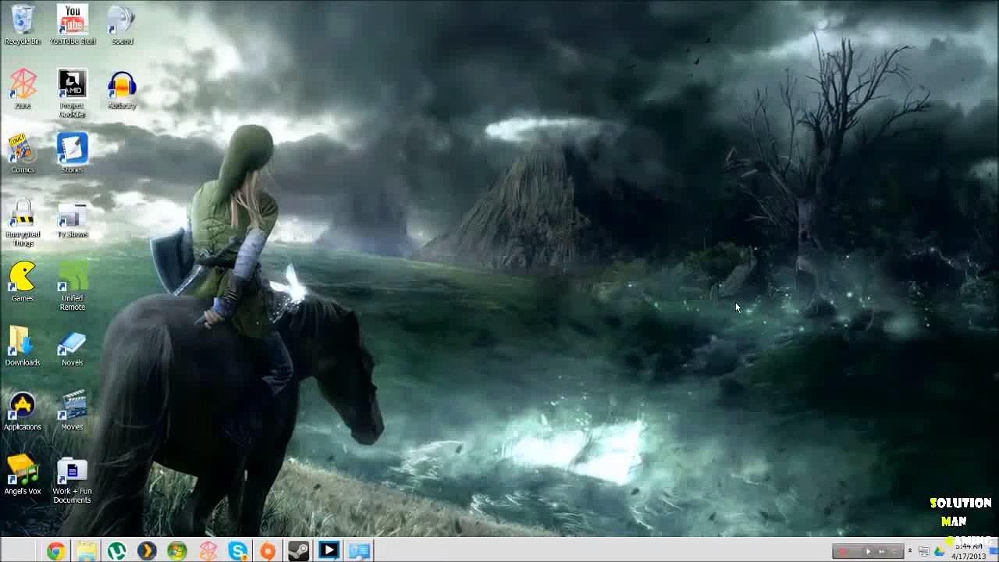Select the TV Shows desktop shortcut
999x562 pixels.
(72, 220)
